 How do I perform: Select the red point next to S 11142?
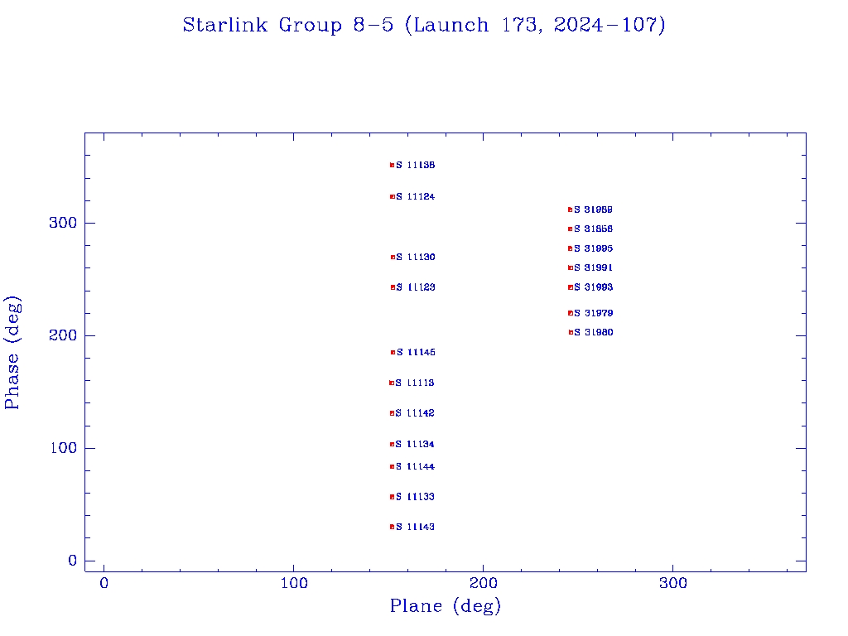(392, 413)
